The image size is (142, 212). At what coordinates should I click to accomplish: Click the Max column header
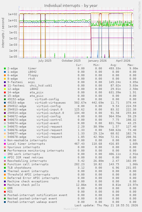click(x=131, y=65)
